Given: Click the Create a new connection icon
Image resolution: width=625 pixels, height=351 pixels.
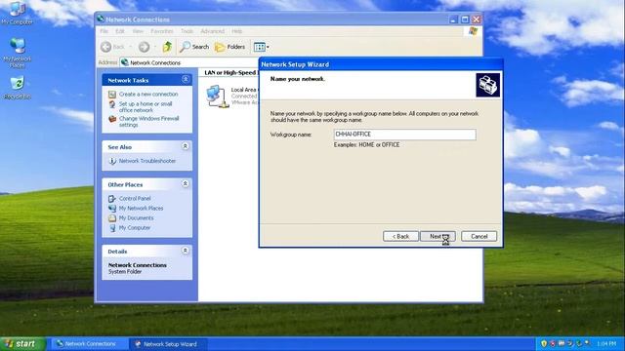Looking at the screenshot, I should tap(112, 95).
